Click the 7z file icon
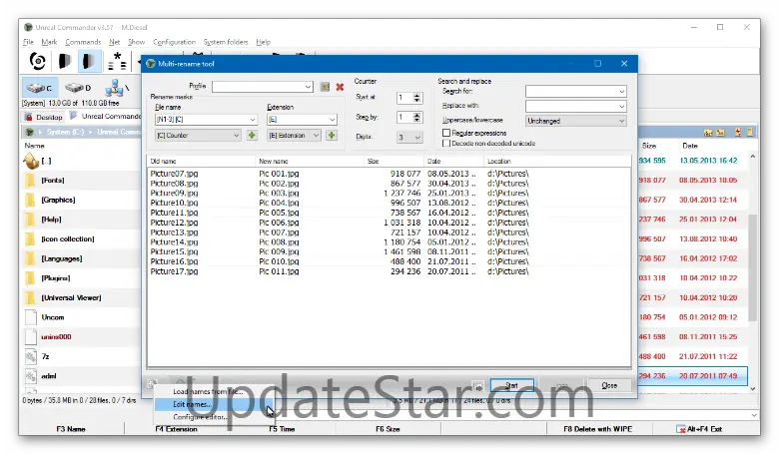The width and height of the screenshot is (779, 454). 31,356
